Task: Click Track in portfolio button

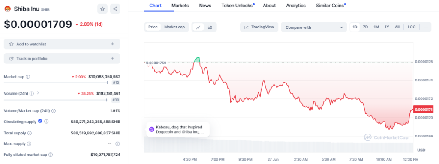Action: [62, 59]
